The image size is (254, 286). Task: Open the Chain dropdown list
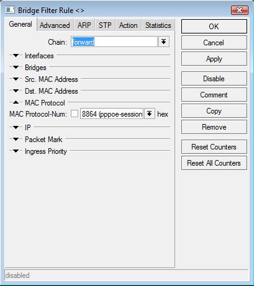click(x=164, y=42)
